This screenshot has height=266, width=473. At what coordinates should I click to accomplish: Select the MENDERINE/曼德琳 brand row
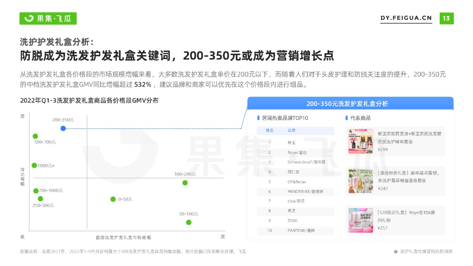click(x=296, y=192)
